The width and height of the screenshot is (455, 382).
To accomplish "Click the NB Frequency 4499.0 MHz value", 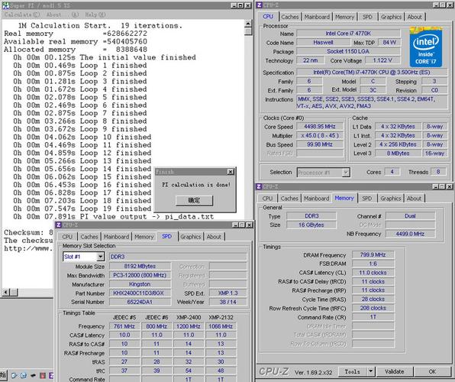I will pos(410,234).
